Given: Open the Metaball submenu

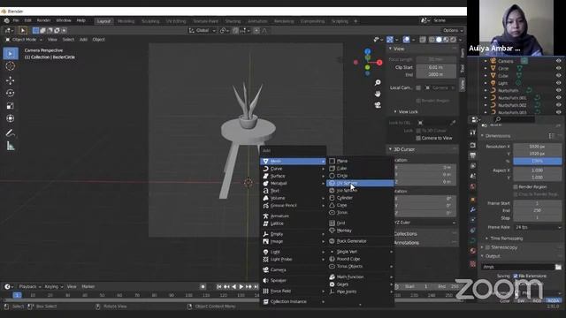Looking at the screenshot, I should [x=293, y=183].
